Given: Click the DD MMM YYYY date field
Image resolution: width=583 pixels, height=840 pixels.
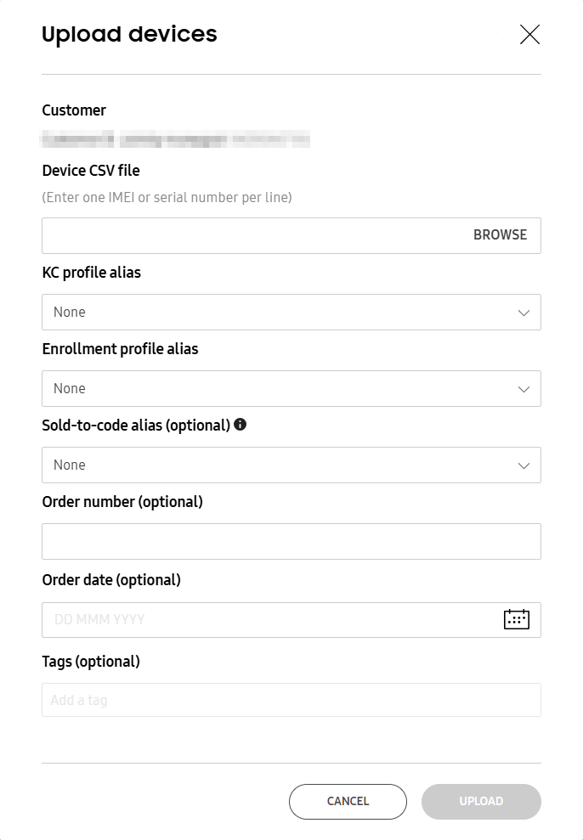Looking at the screenshot, I should click(255, 619).
